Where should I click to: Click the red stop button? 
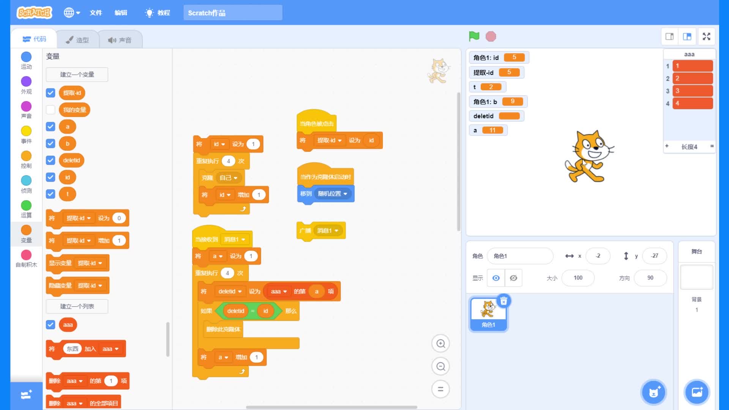point(491,36)
